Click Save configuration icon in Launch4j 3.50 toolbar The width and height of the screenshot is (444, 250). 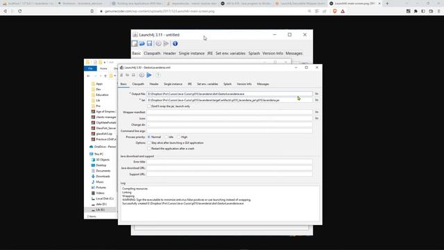coord(134,75)
